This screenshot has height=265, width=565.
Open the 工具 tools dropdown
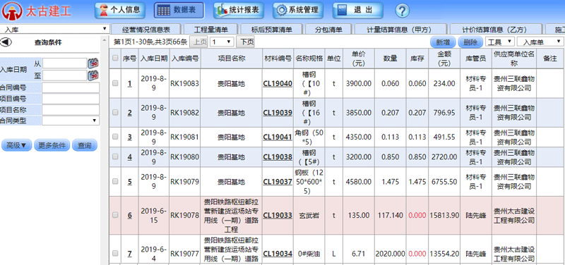pyautogui.click(x=500, y=42)
